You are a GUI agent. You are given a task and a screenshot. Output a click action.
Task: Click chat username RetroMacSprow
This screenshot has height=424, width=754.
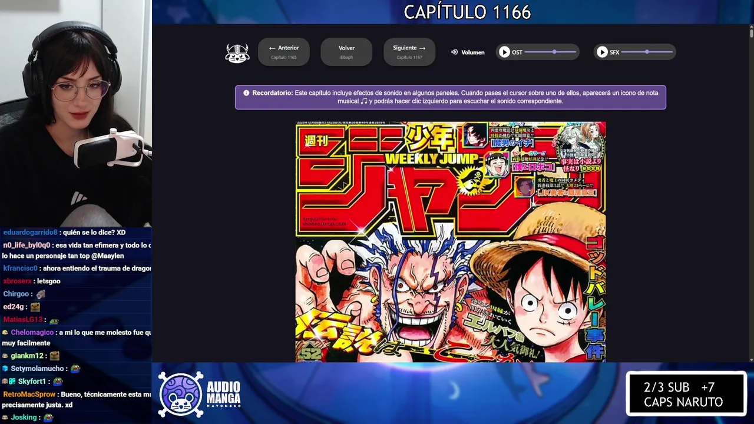[29, 395]
